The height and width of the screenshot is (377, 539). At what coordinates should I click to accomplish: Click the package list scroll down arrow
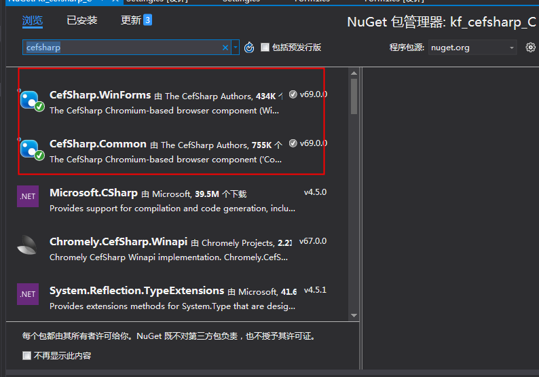click(x=354, y=315)
